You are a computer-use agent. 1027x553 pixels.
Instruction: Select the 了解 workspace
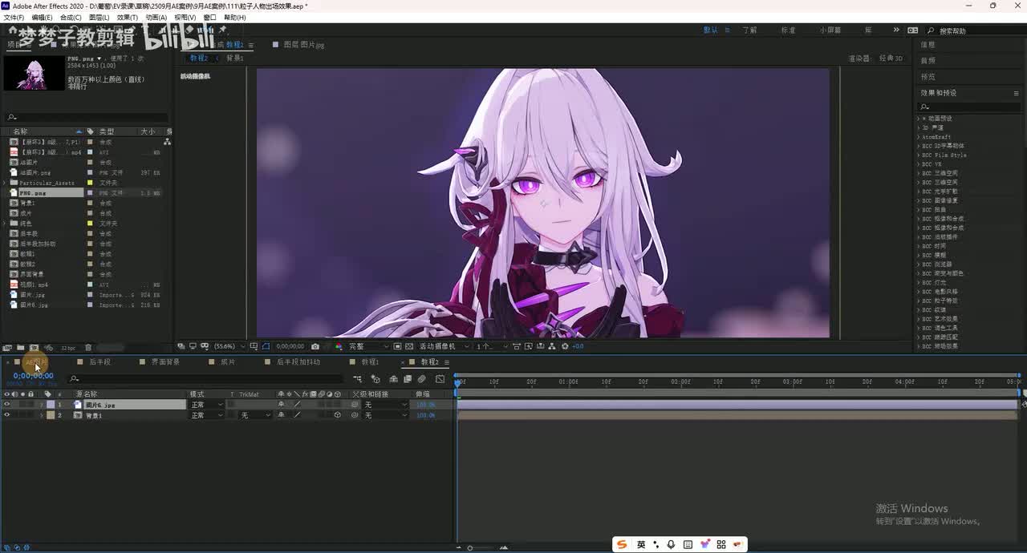(x=749, y=30)
